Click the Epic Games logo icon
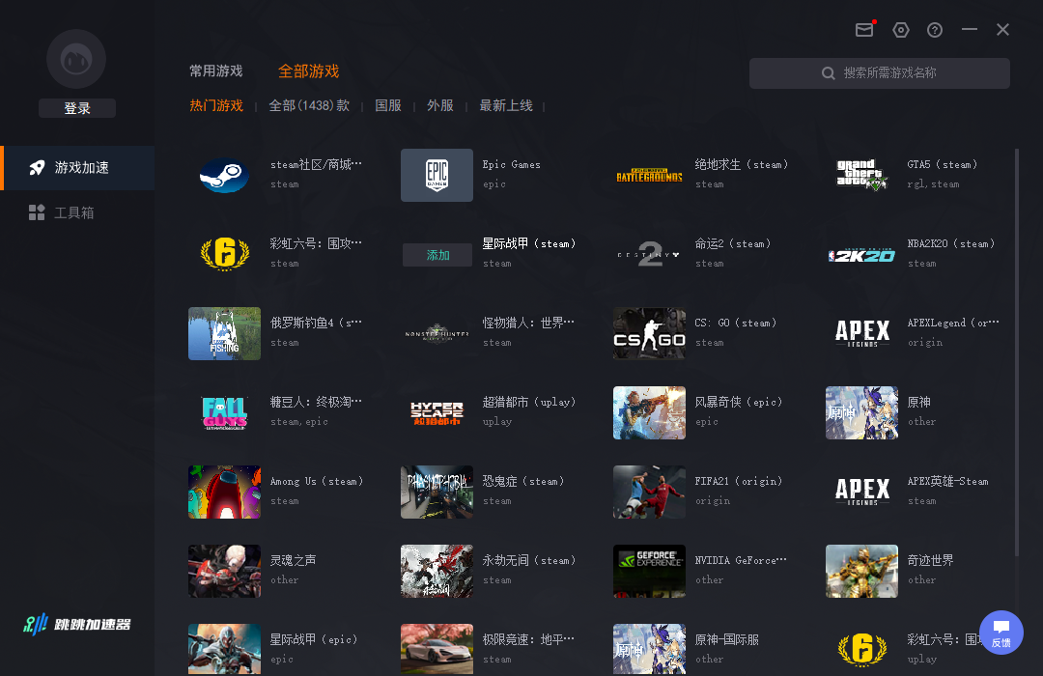 (437, 175)
